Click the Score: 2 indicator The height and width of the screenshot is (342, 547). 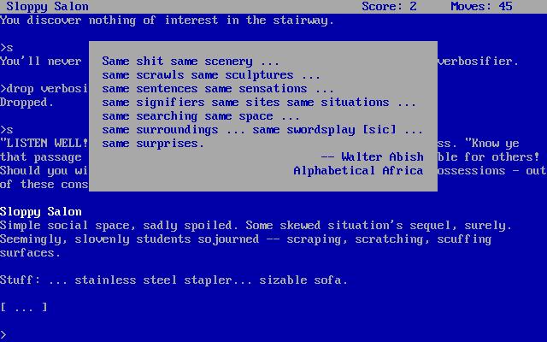389,6
